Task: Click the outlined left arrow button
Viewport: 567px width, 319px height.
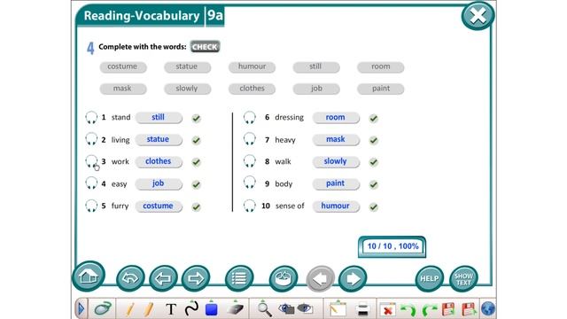Action: click(x=163, y=278)
